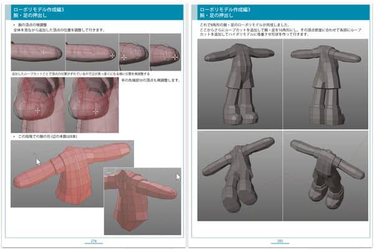Image resolution: width=374 pixels, height=249 pixels.
Task: Click the mouse cursor arrow on large red arm
Action: coord(38,162)
